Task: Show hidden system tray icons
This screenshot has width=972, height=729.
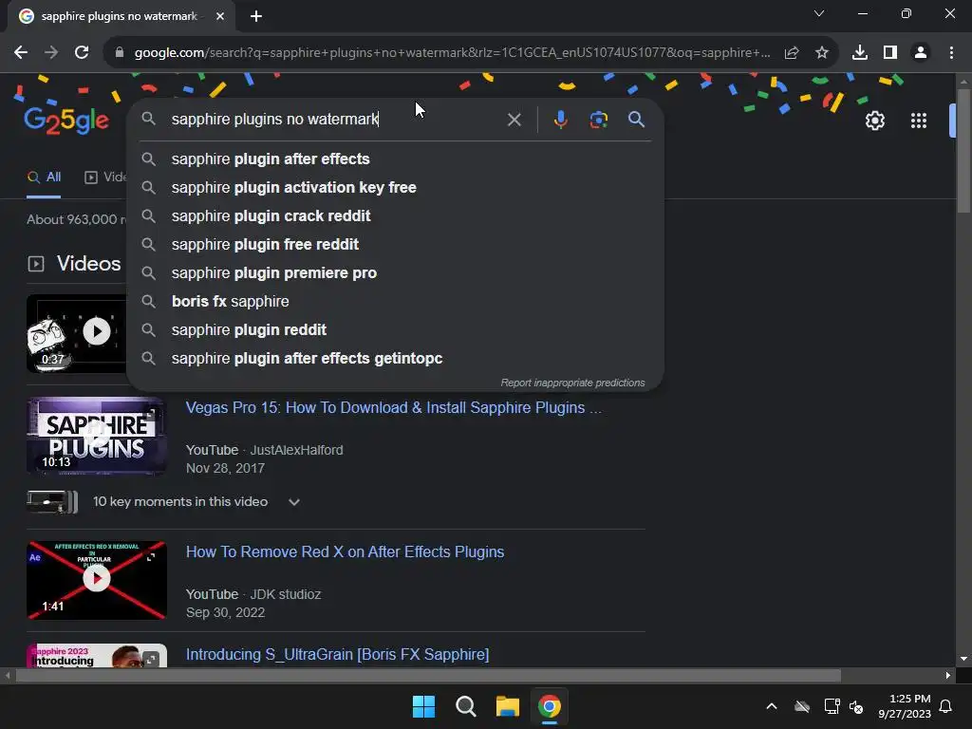Action: click(772, 706)
